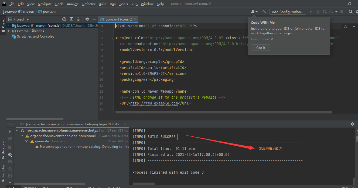Open Run panel settings gear
Screen dimensions: 358x188
352,124
